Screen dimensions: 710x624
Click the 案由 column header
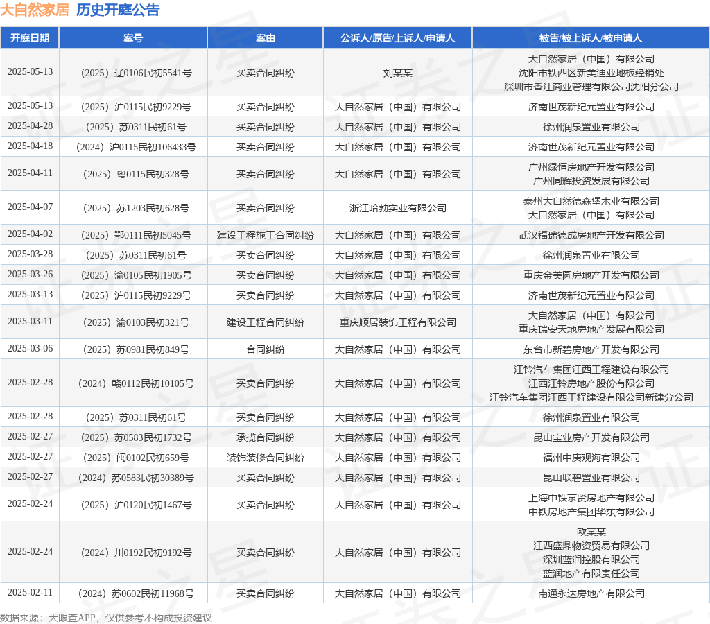266,38
